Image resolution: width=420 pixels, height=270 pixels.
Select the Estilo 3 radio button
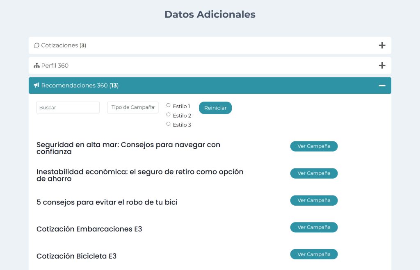[169, 124]
